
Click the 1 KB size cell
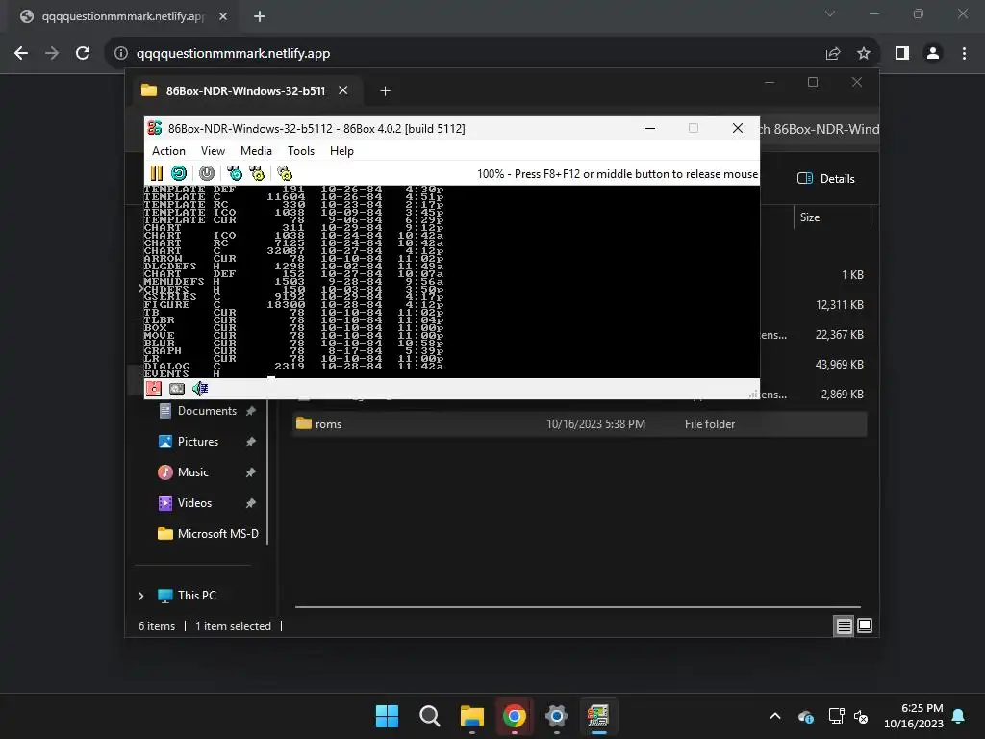pos(852,275)
